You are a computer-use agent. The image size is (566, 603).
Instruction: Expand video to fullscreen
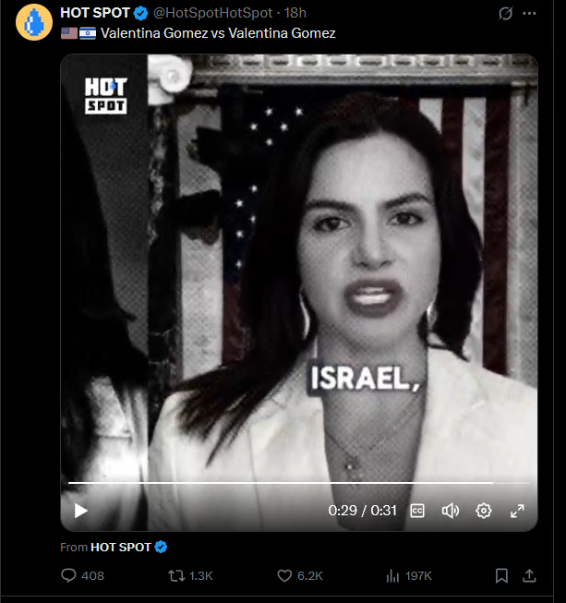[x=517, y=511]
